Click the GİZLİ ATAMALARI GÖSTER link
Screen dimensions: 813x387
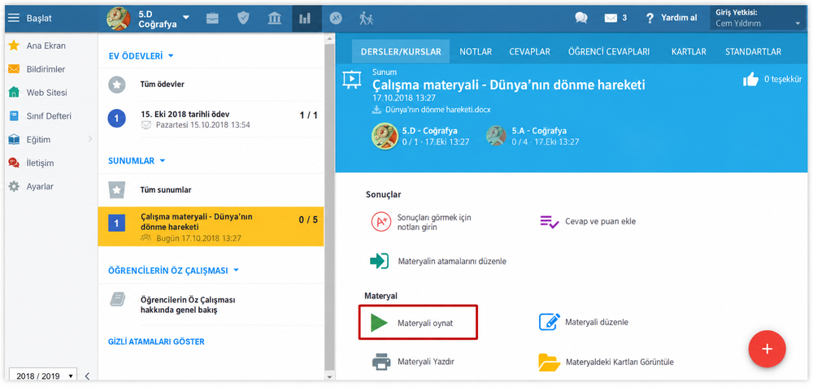[156, 341]
